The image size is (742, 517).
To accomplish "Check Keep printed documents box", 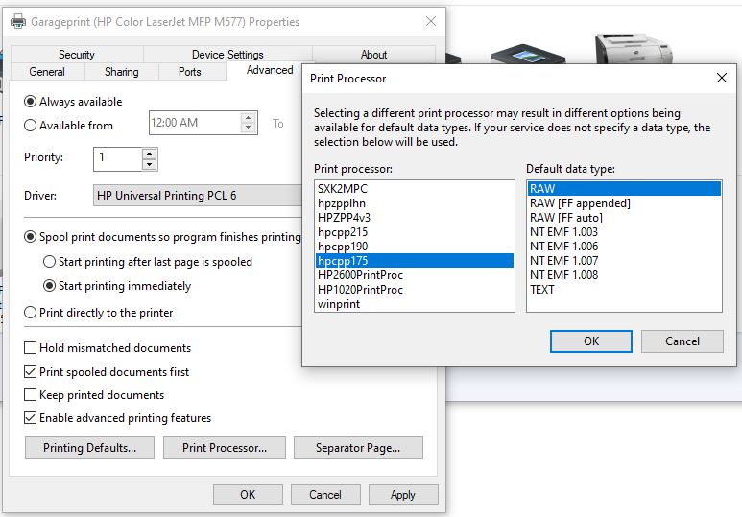I will click(31, 395).
